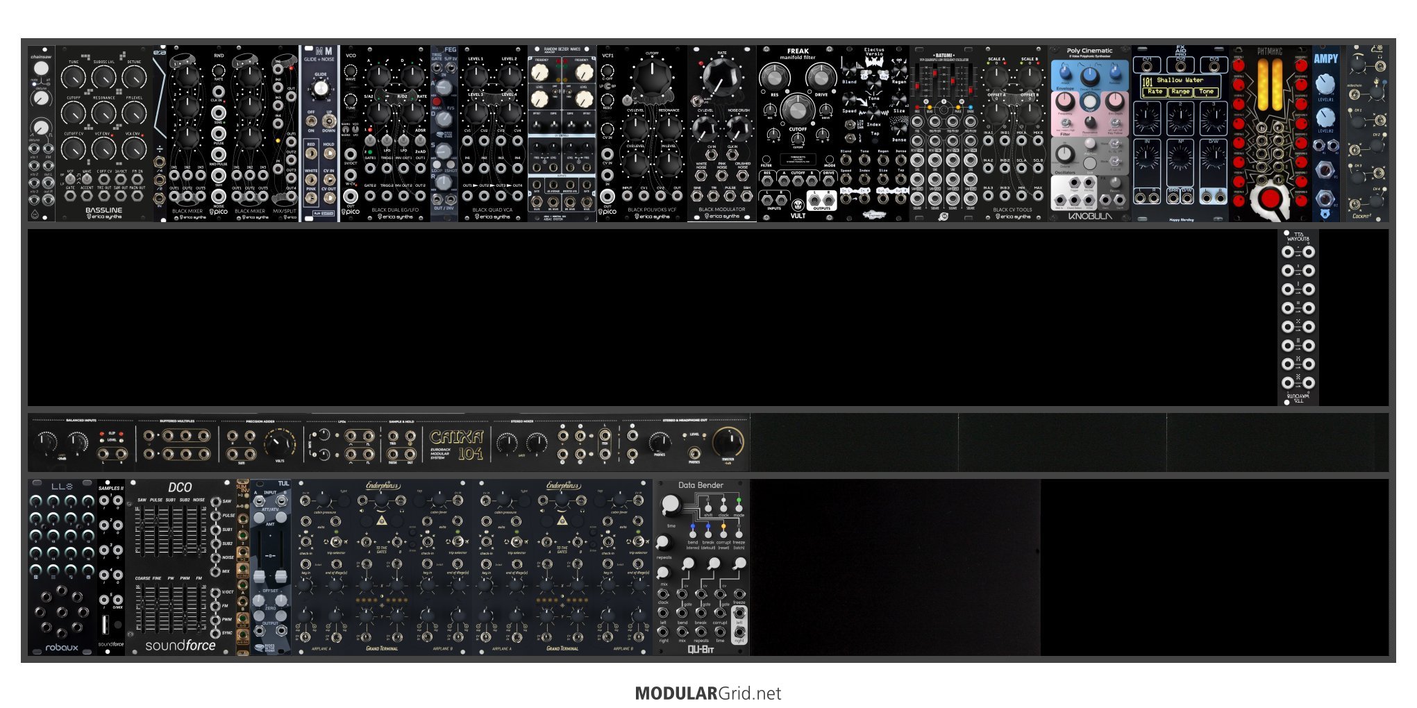Select the Knobula Poly Cinematic module

coord(1090,134)
